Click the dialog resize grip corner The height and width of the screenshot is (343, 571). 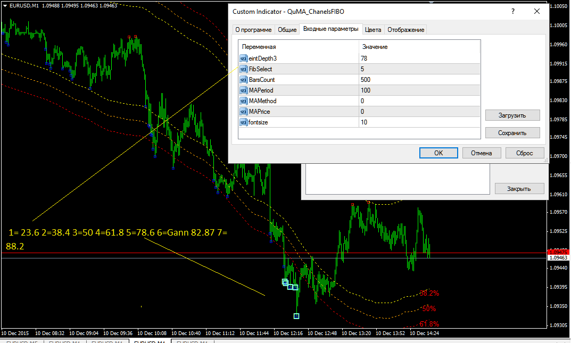(x=546, y=161)
